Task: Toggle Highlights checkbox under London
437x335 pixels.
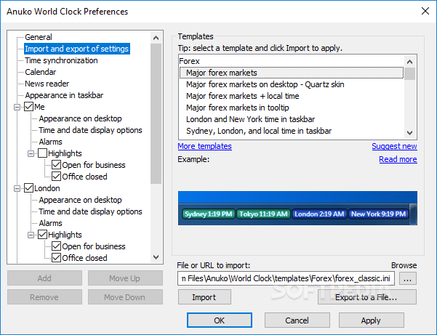Action: click(x=42, y=235)
